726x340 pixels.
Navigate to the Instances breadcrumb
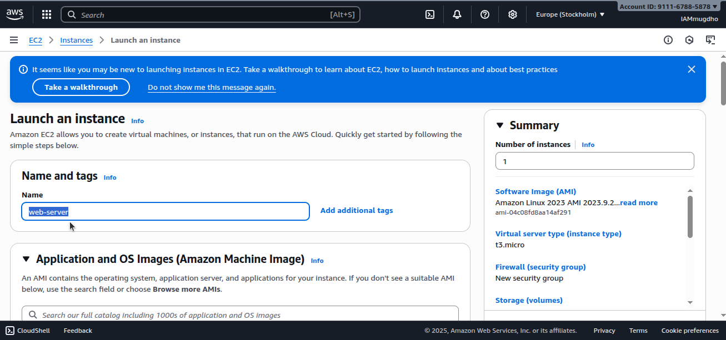coord(76,40)
